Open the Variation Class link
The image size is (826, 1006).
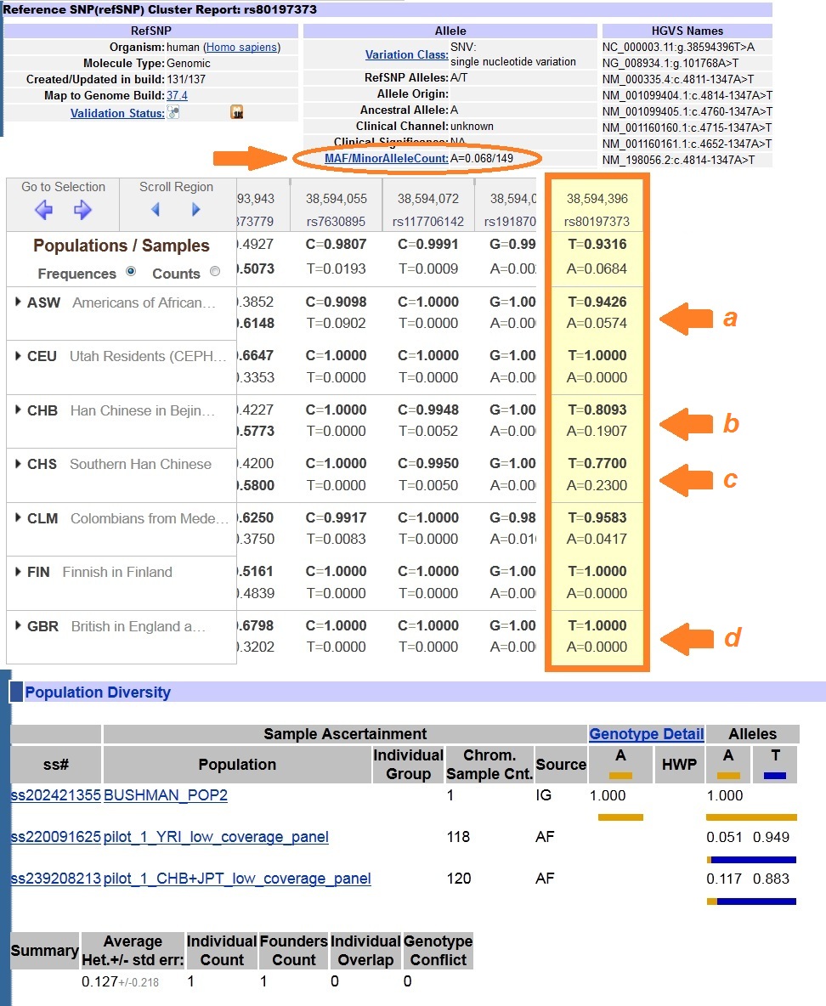tap(406, 54)
